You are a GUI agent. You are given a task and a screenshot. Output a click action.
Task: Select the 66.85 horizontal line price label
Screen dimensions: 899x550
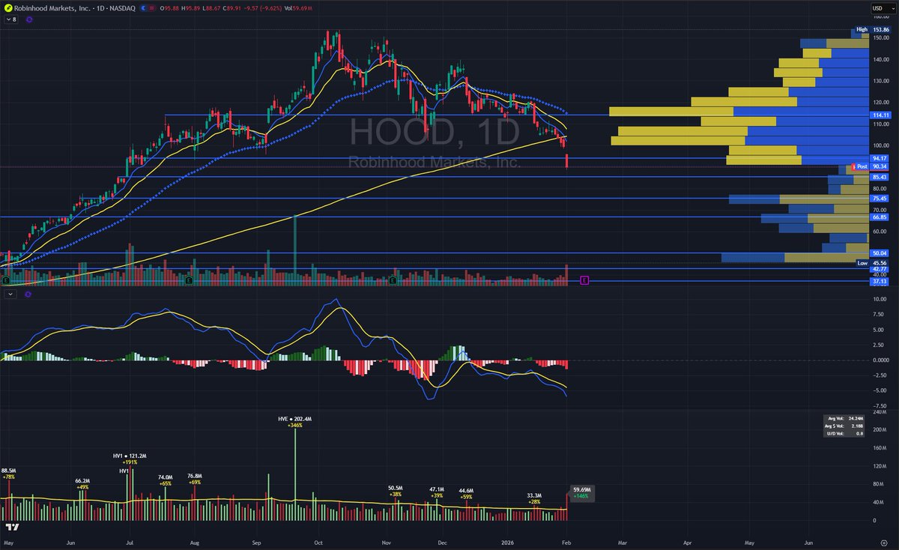880,217
